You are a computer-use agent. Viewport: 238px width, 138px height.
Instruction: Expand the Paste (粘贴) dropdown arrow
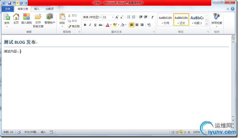coord(62,26)
